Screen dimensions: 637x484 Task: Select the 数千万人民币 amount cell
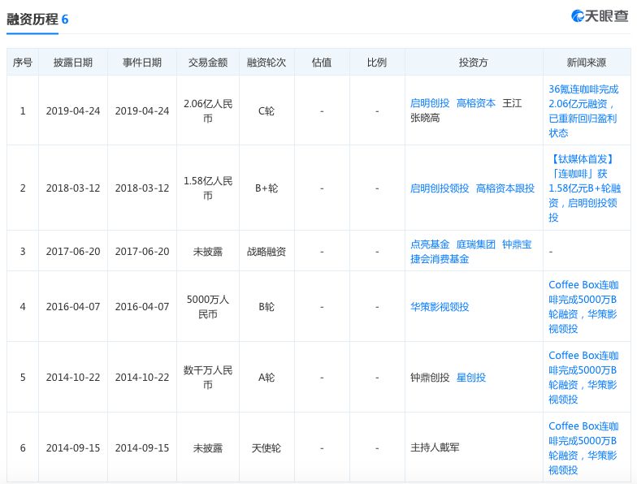(208, 378)
